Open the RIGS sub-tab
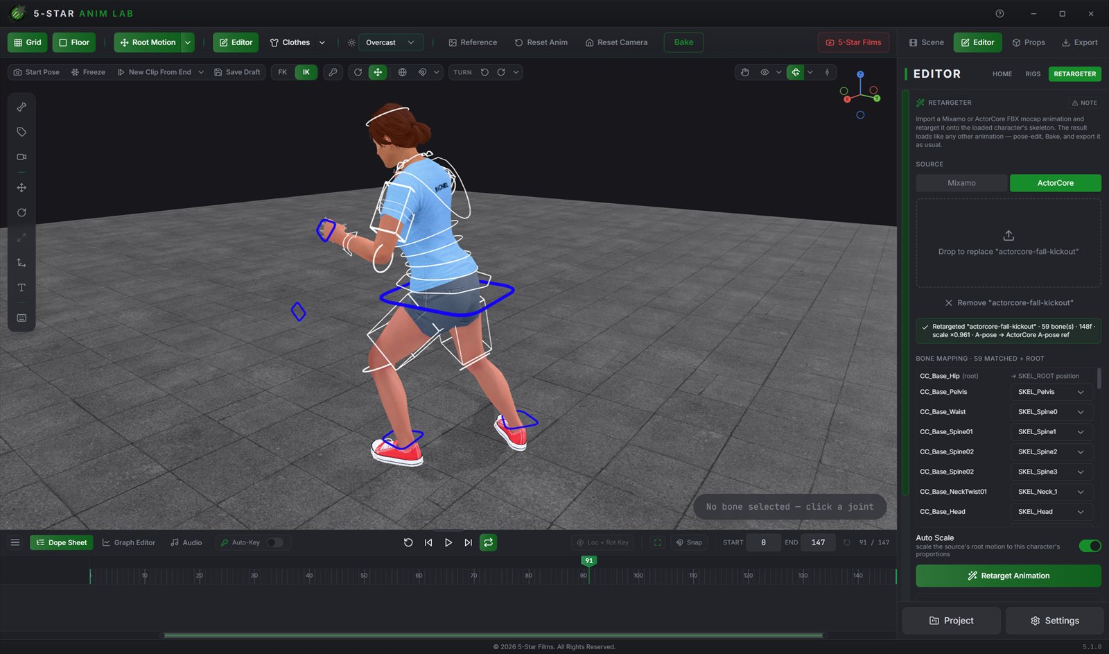 tap(1033, 74)
